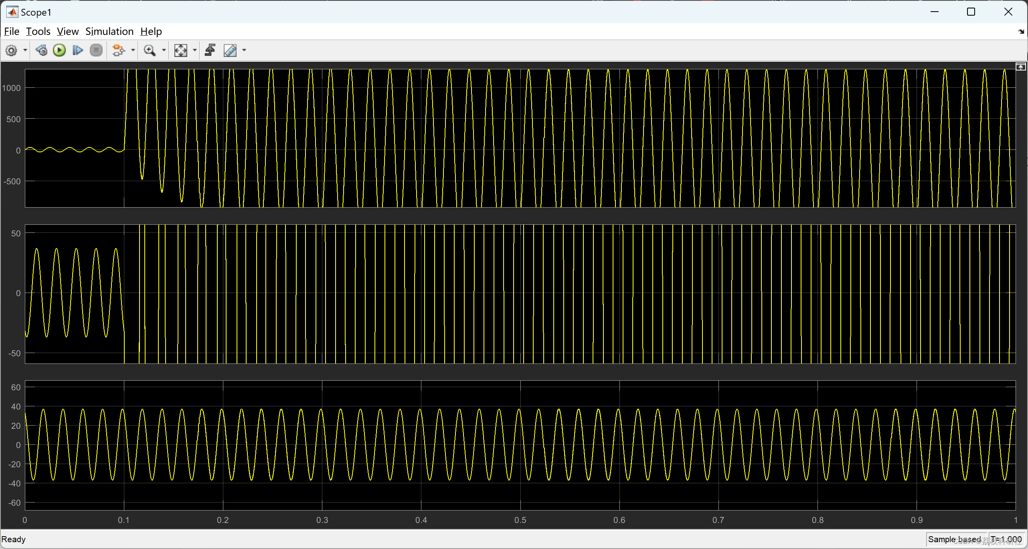Click the Highlight Simulink Block icon
Viewport: 1028px width, 549px height.
click(118, 50)
